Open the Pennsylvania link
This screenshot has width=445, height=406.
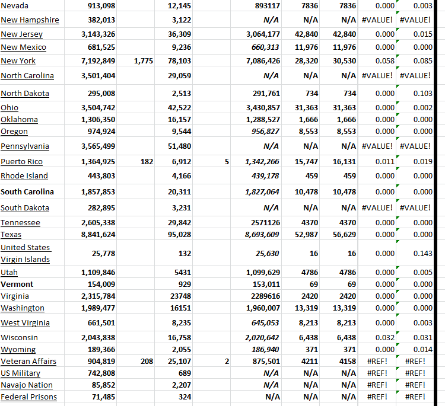click(25, 146)
